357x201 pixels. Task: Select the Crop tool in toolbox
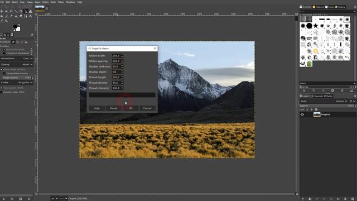21,11
